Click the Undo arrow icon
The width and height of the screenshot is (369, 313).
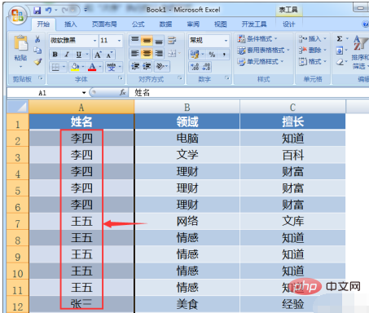click(49, 10)
